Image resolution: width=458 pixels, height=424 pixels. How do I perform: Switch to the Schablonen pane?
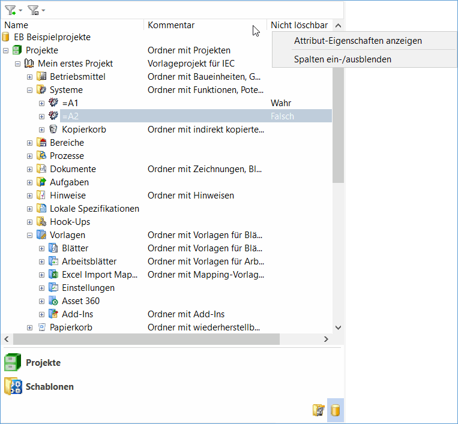pos(49,387)
